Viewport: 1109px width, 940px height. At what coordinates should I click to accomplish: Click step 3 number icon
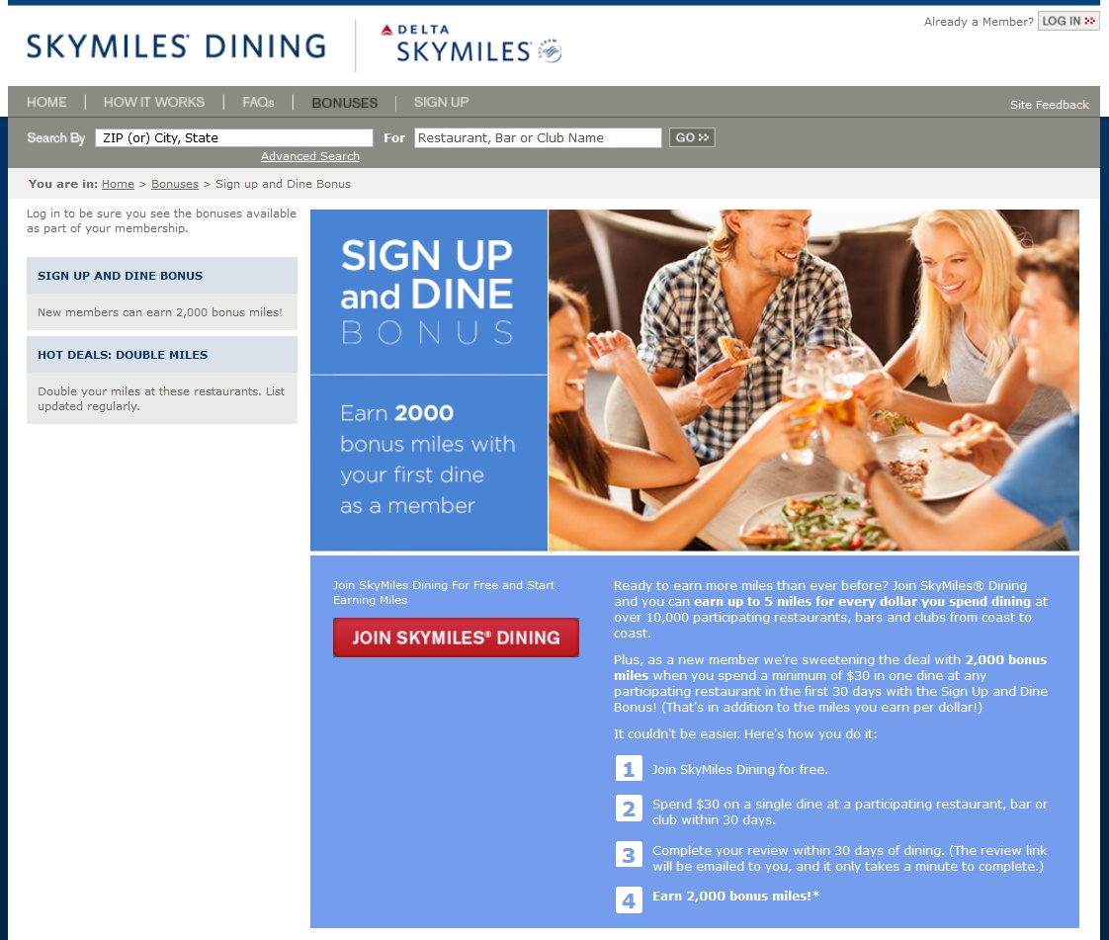point(629,855)
